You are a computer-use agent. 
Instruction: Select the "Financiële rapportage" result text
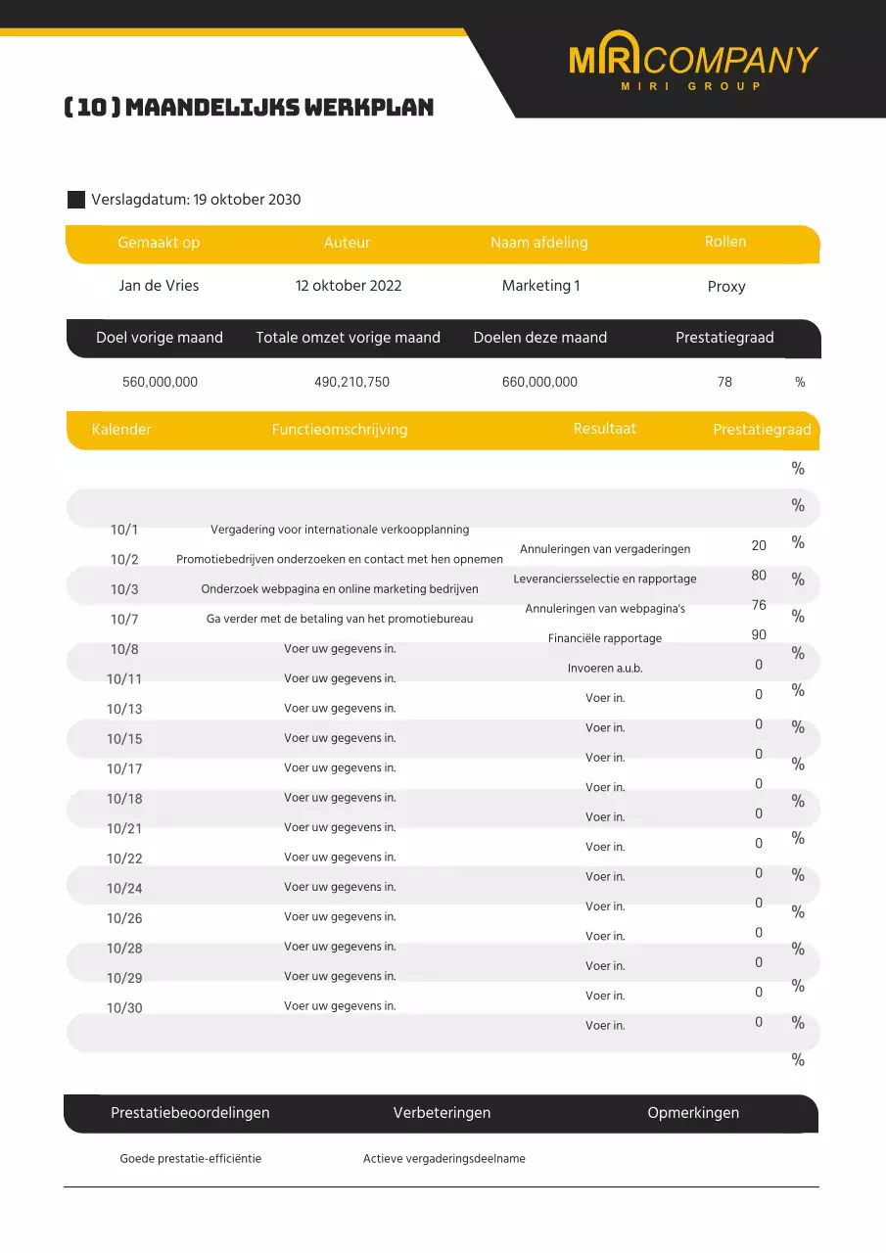605,638
